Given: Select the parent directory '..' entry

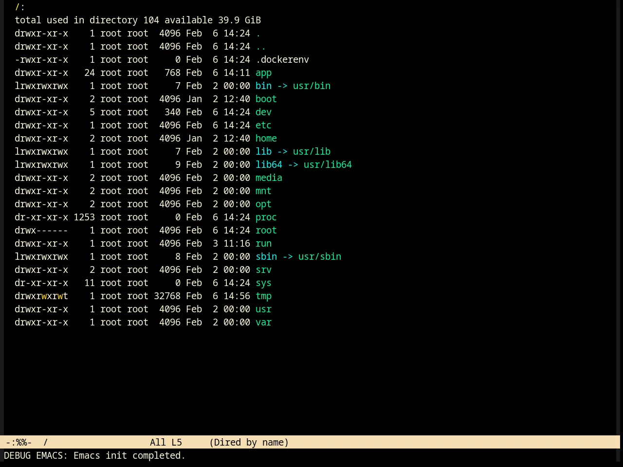Looking at the screenshot, I should 261,47.
